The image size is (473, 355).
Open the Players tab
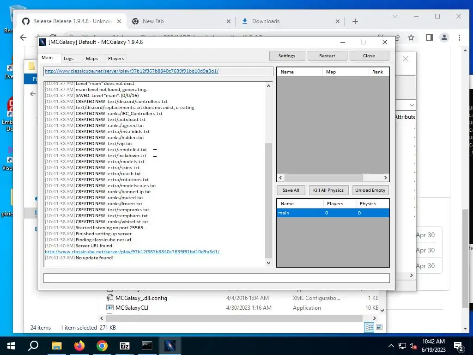pos(116,59)
